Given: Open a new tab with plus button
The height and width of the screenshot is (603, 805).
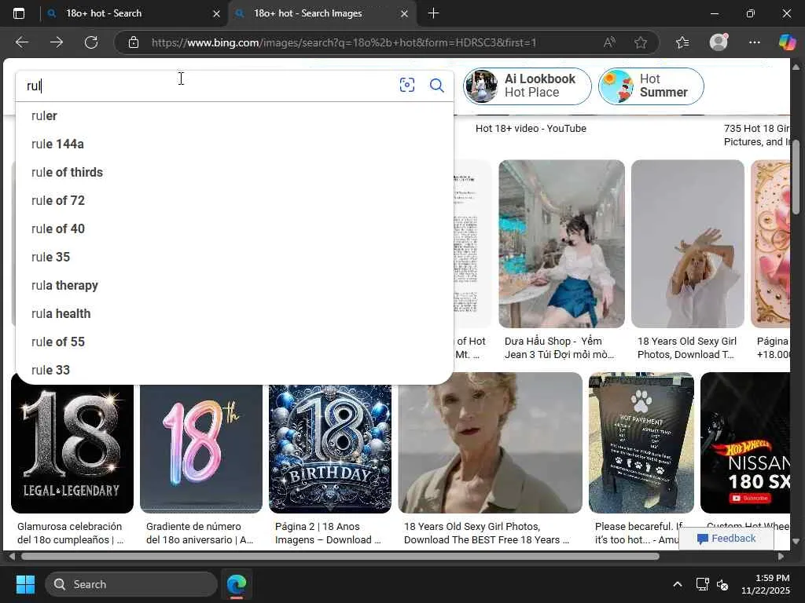Looking at the screenshot, I should [433, 13].
